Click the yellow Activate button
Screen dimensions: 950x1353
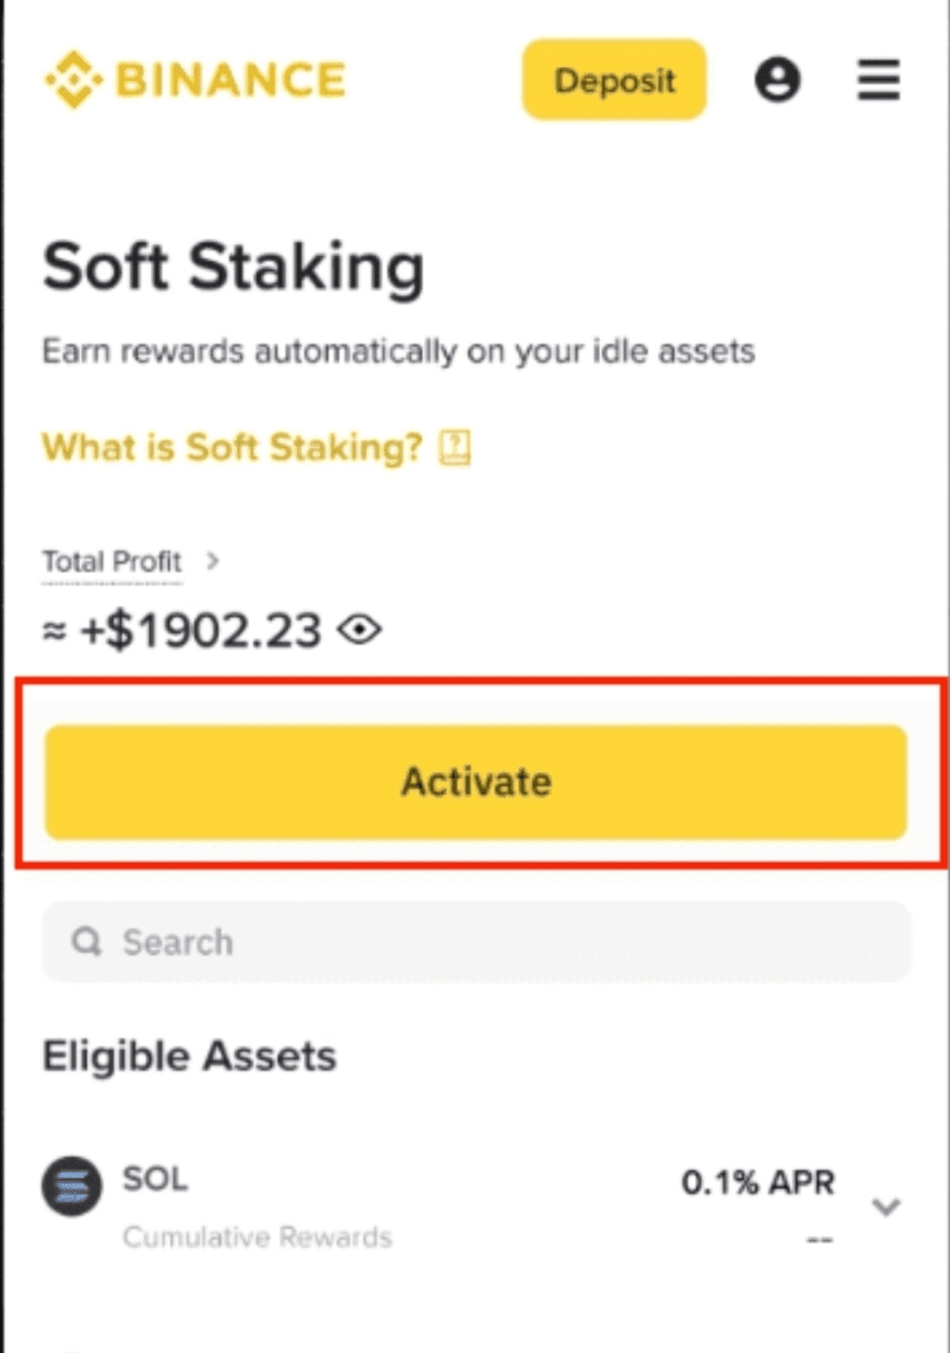click(x=476, y=782)
